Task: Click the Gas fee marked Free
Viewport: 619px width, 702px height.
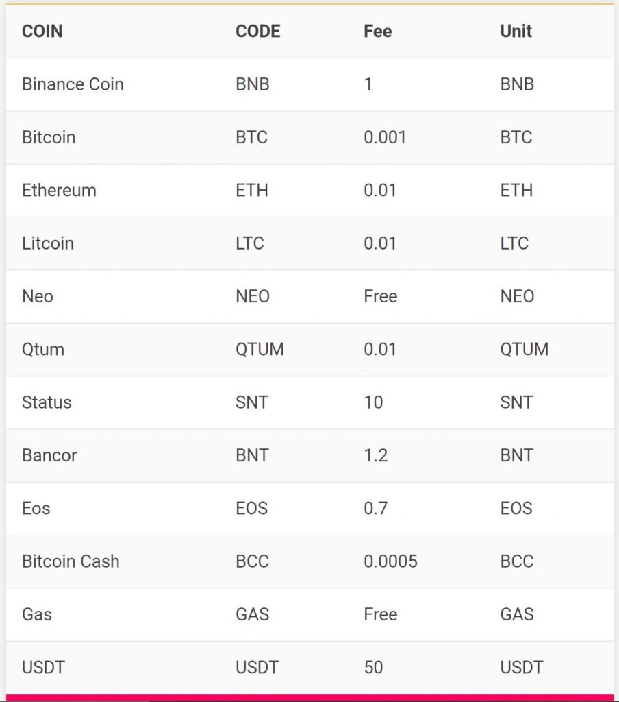Action: pyautogui.click(x=380, y=614)
